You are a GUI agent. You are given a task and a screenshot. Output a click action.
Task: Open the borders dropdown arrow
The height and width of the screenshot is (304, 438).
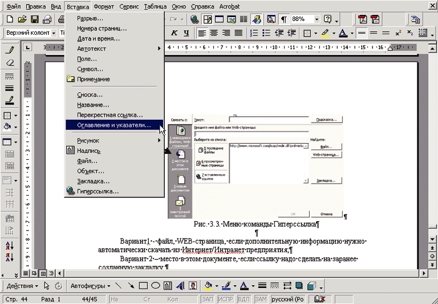(x=315, y=33)
